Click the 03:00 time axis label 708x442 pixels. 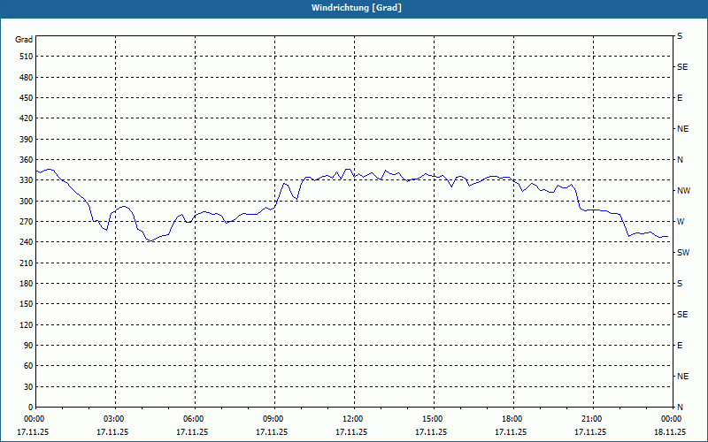pyautogui.click(x=115, y=419)
